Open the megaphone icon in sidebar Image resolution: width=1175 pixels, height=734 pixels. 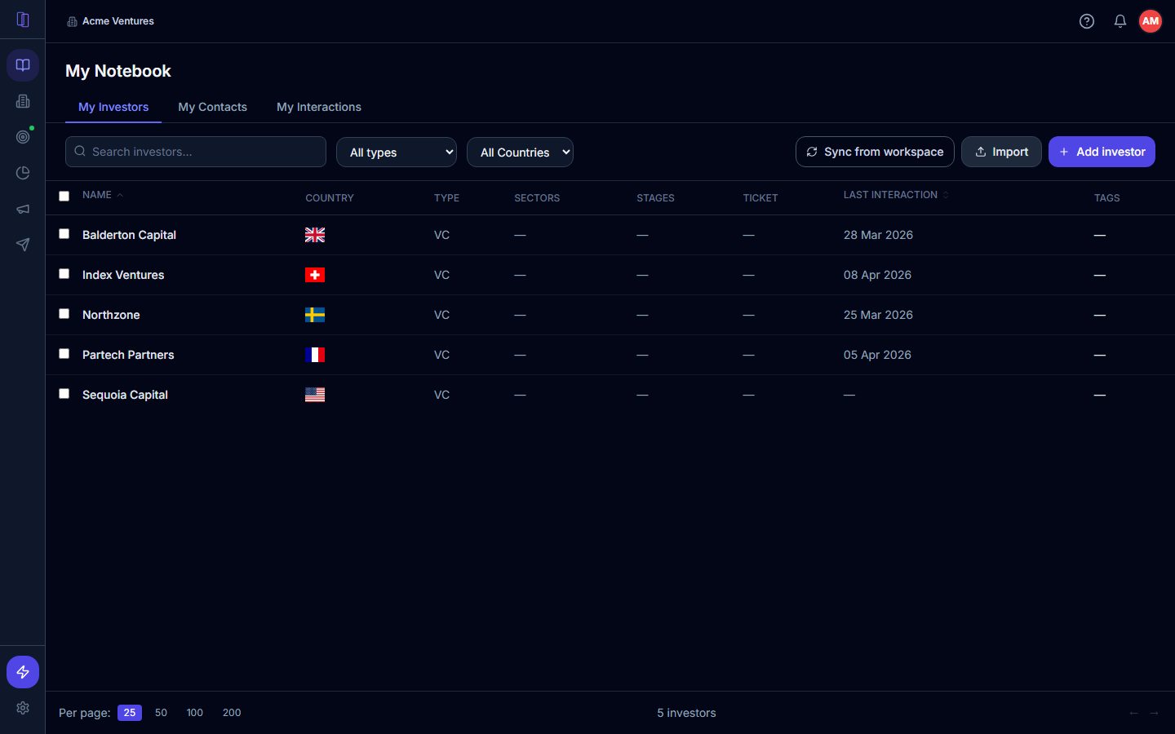pos(23,209)
